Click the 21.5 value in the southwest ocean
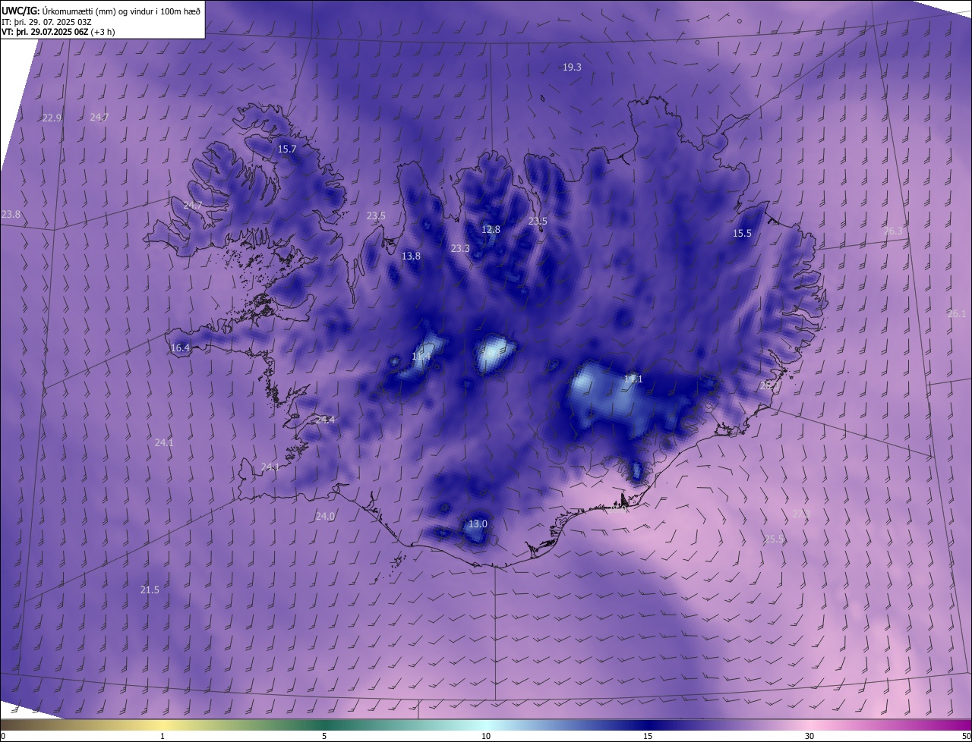 [150, 590]
